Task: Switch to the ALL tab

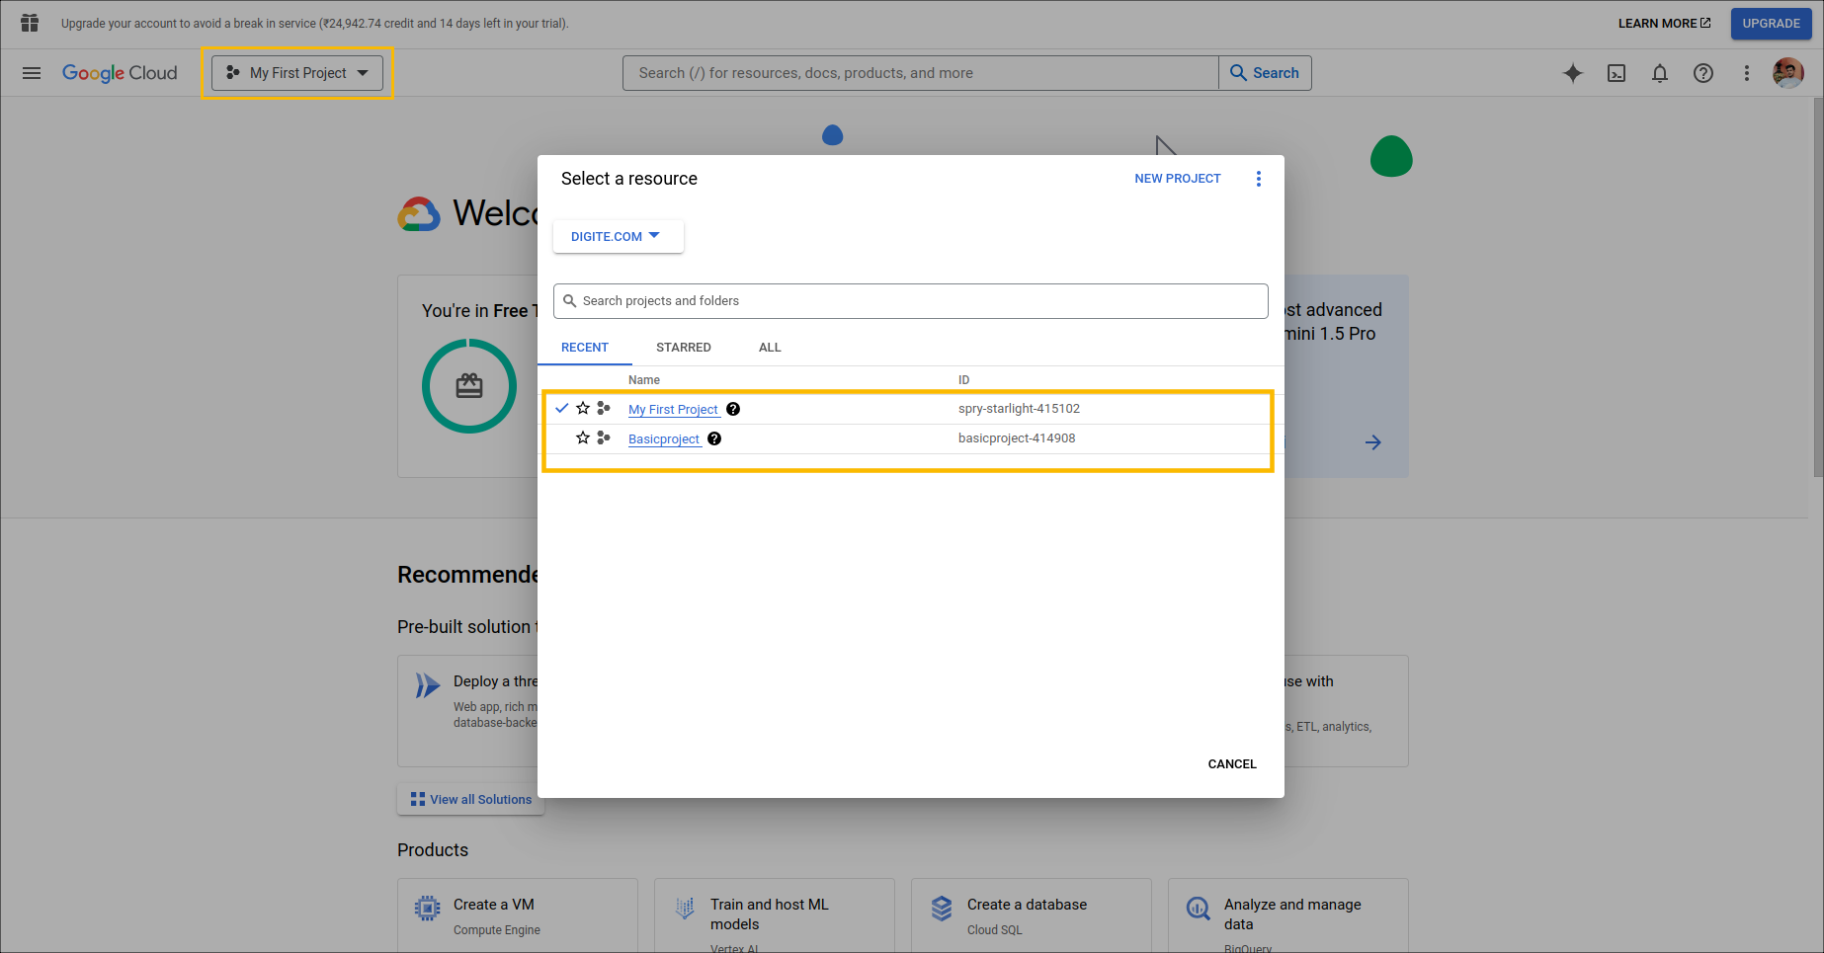Action: click(x=770, y=348)
